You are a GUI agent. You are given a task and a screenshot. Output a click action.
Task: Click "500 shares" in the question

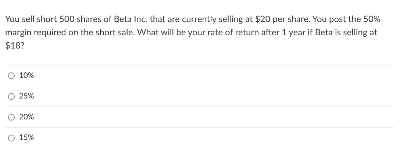76,19
